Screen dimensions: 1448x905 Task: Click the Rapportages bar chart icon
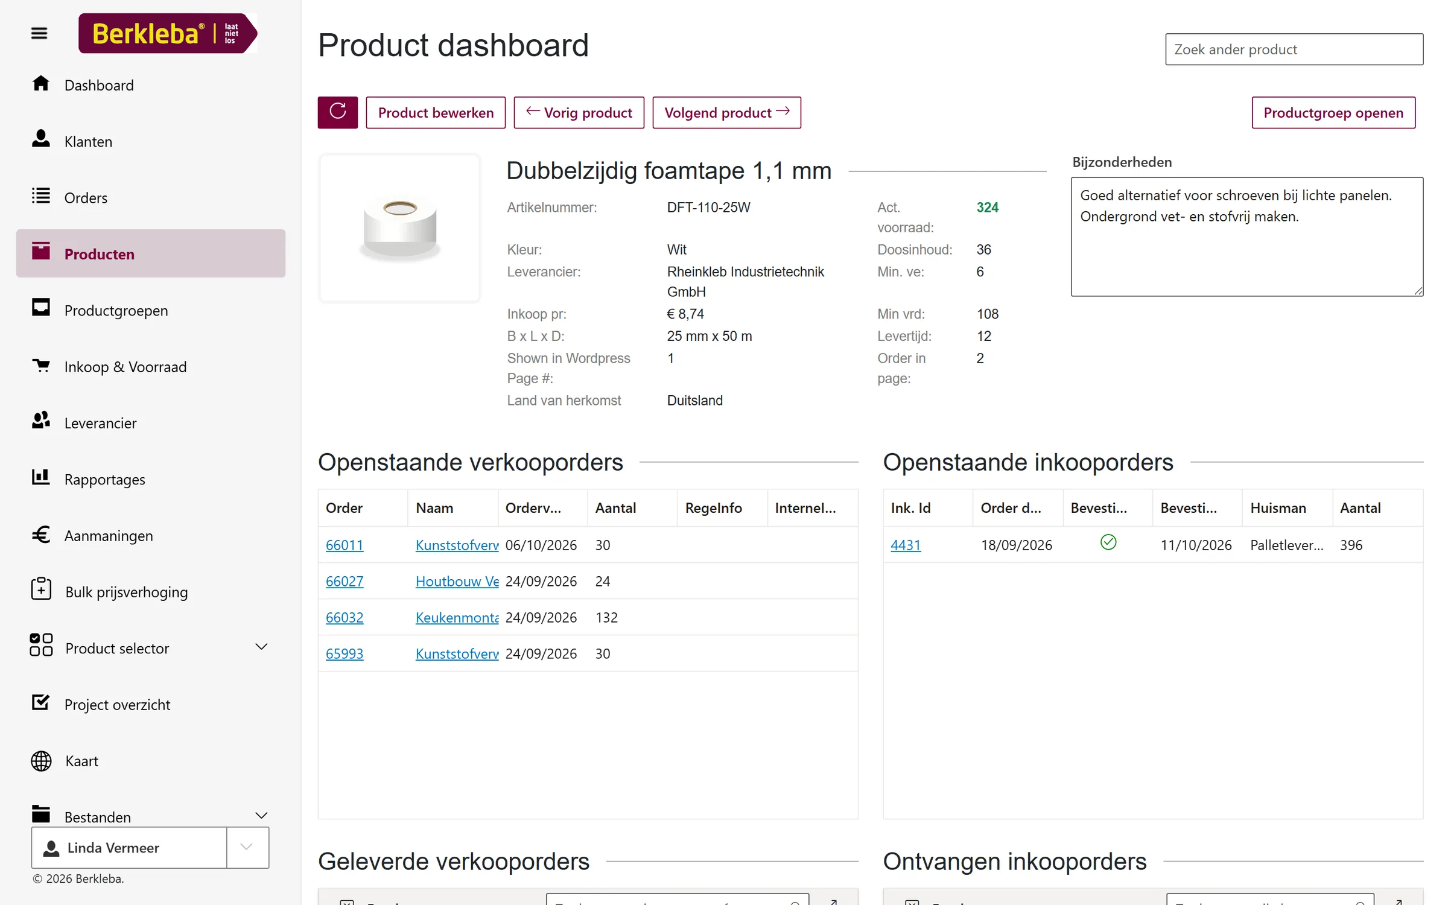click(40, 477)
